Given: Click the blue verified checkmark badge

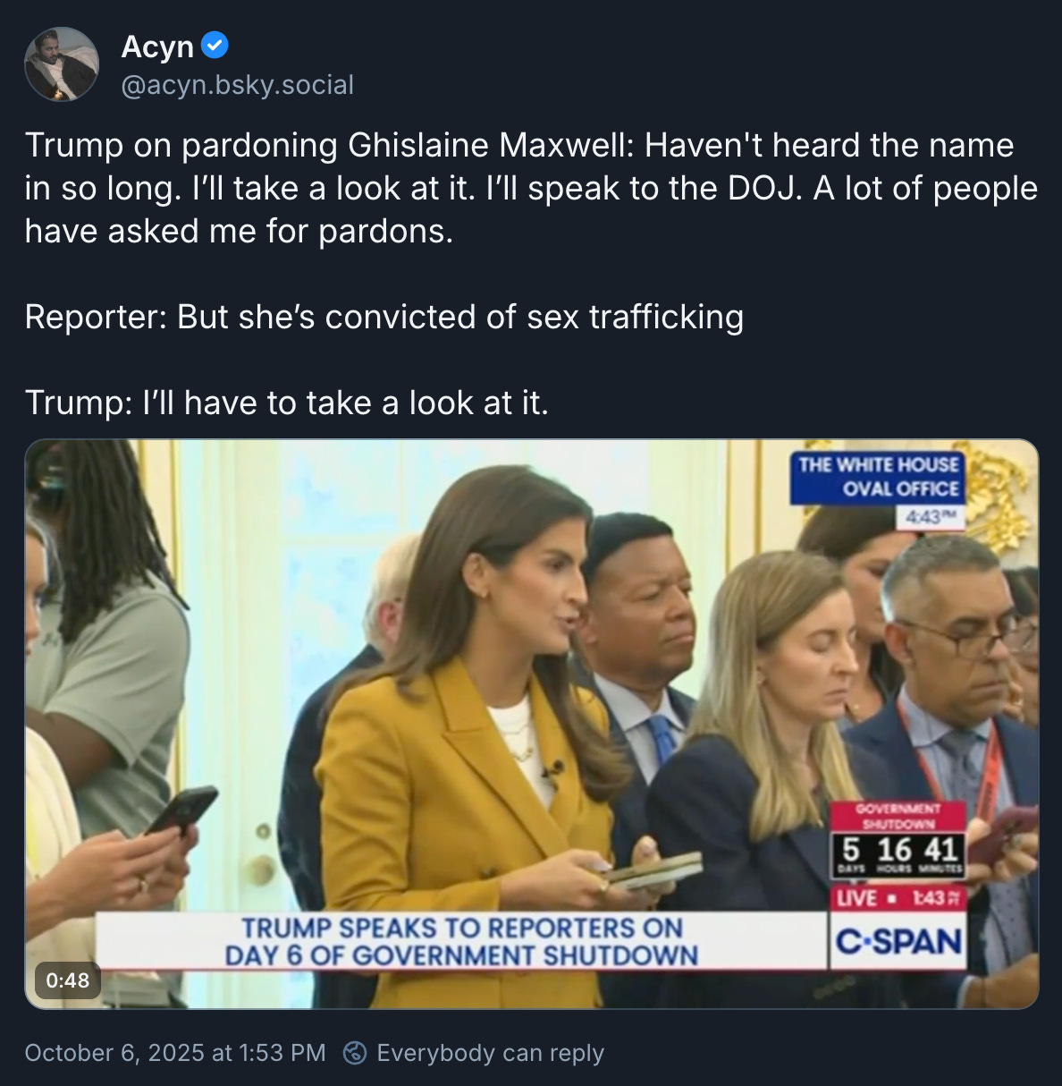Looking at the screenshot, I should tap(215, 46).
